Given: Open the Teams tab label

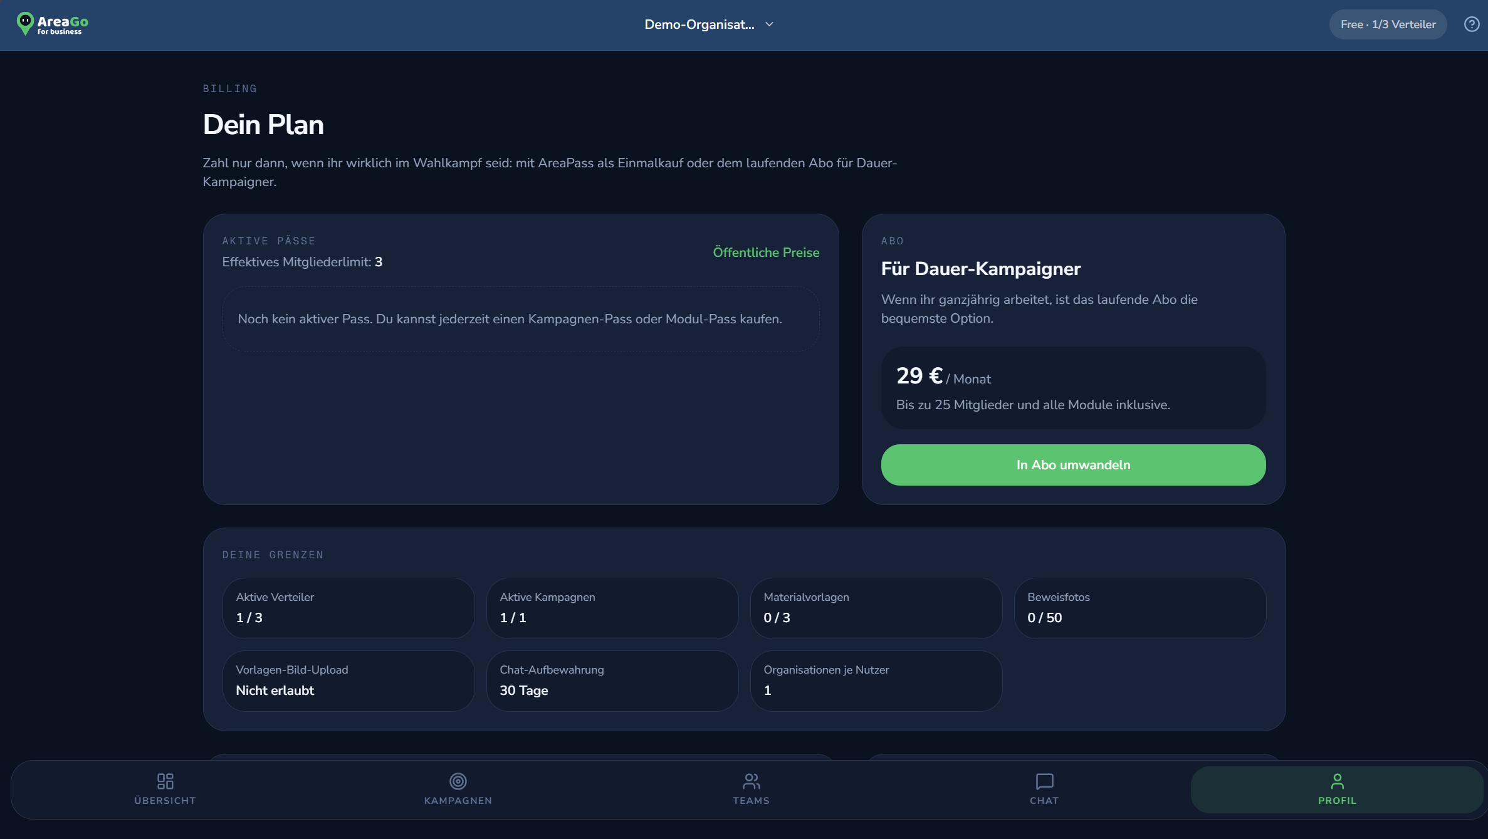Looking at the screenshot, I should [751, 801].
